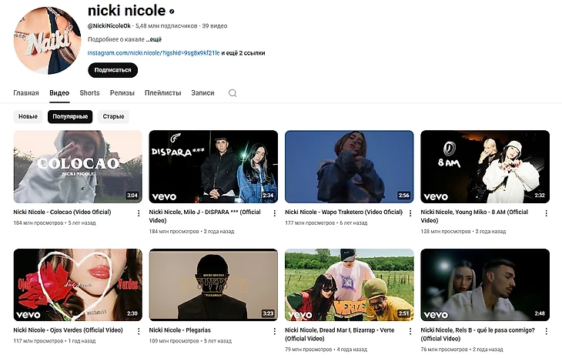
Task: Select the Популярные sort chip
Action: point(70,116)
